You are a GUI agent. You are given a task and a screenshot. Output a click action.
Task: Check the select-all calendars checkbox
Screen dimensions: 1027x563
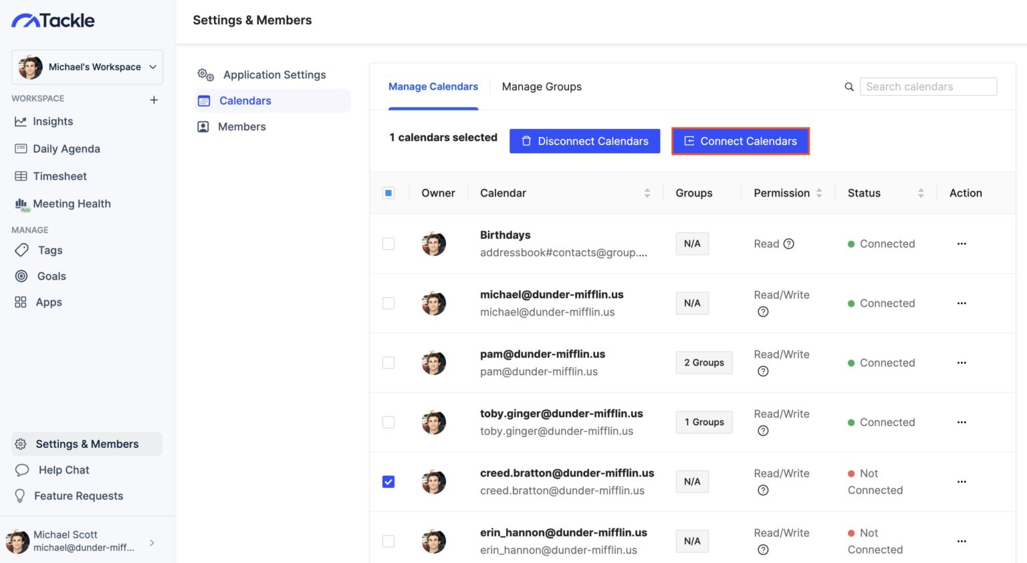coord(388,193)
